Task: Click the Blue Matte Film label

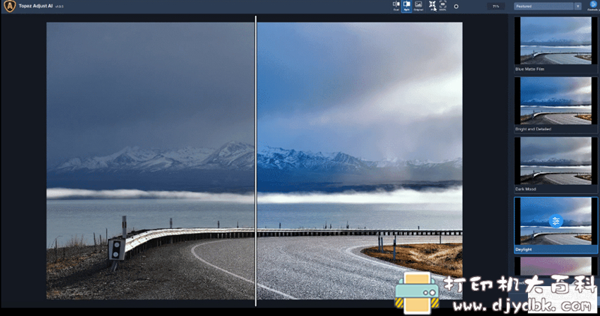Action: tap(529, 69)
